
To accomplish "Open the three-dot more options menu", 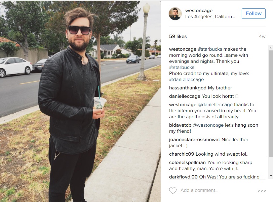I will (x=262, y=191).
